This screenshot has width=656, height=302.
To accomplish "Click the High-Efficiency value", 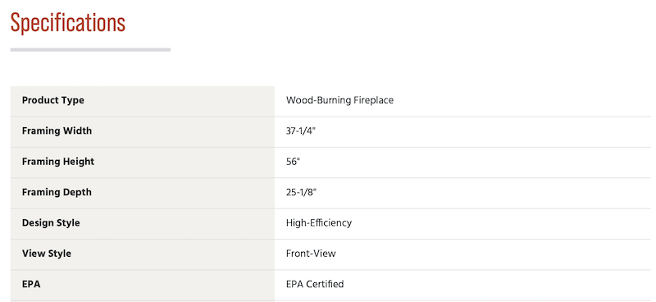I will click(x=319, y=223).
